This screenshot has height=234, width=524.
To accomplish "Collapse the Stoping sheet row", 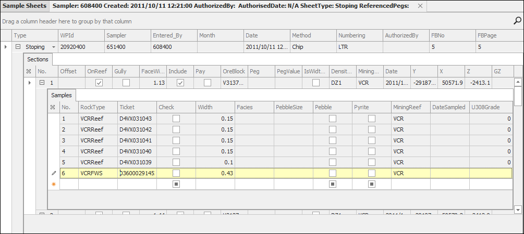I will click(x=18, y=47).
